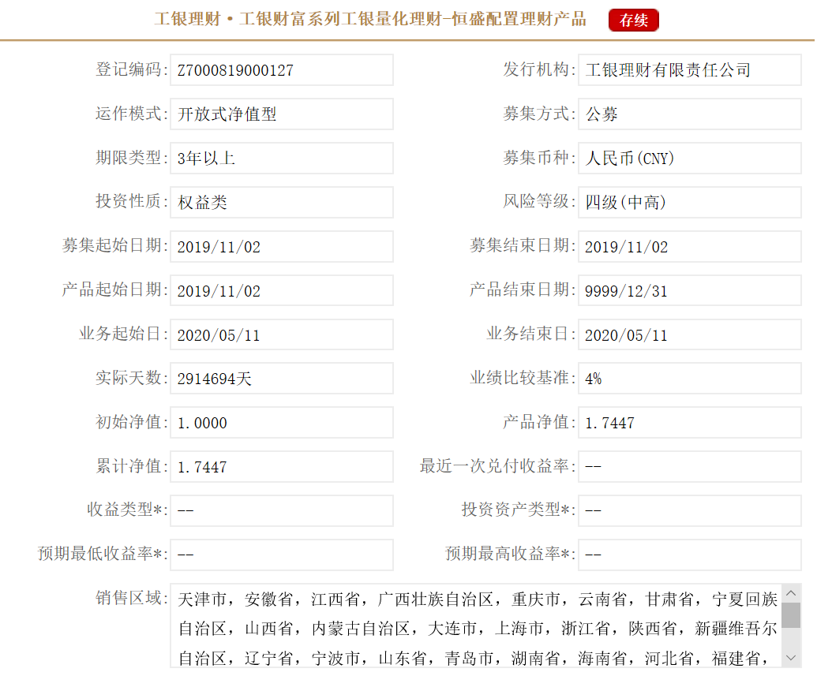Click the 登记编码 label
The height and width of the screenshot is (676, 817).
point(131,69)
